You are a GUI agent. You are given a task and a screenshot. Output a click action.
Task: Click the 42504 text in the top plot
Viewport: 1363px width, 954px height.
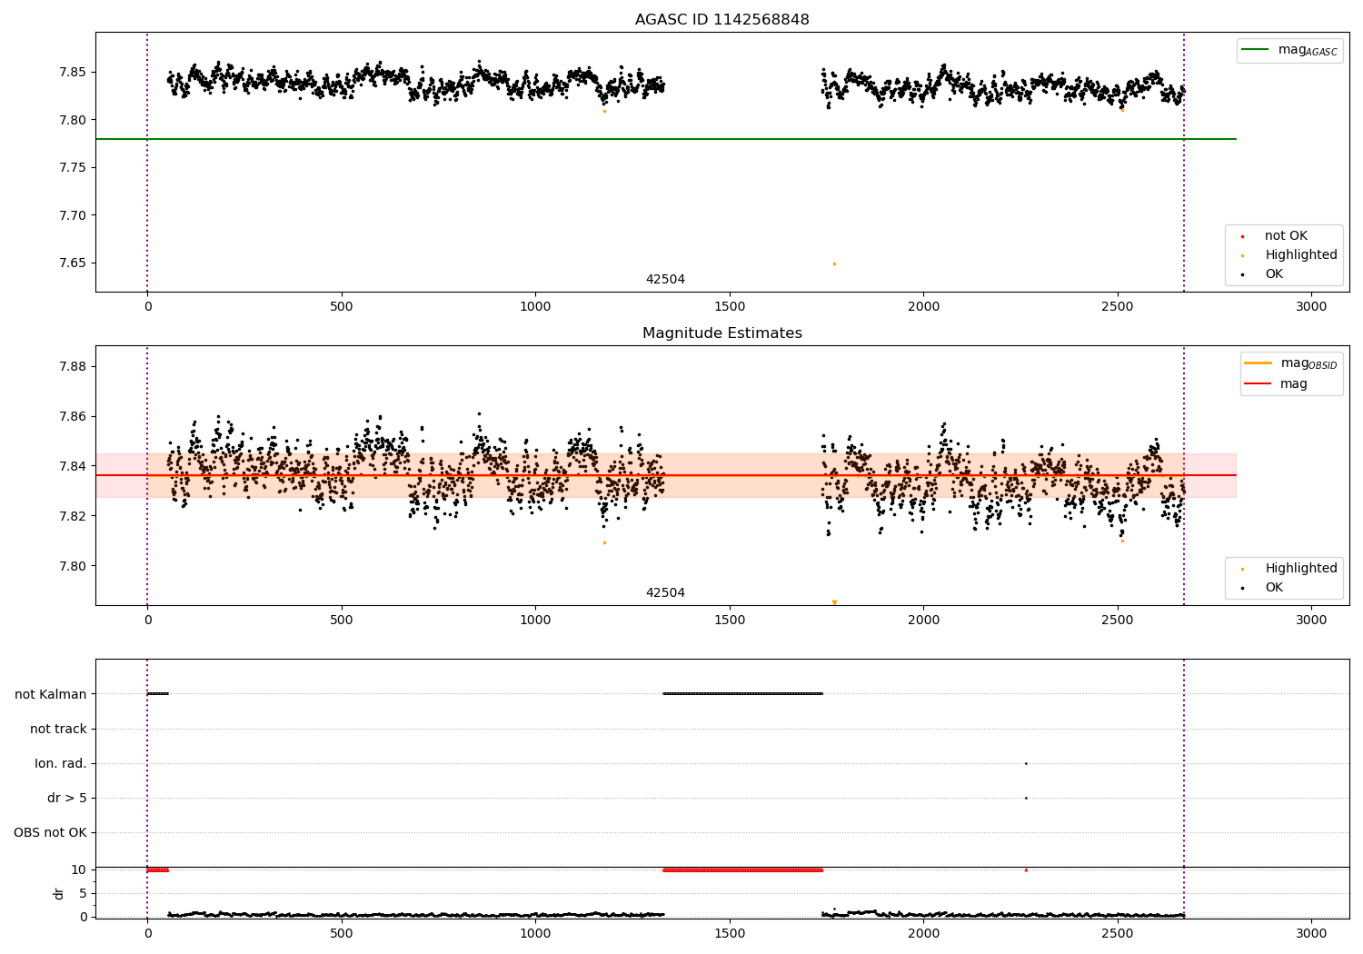coord(665,280)
